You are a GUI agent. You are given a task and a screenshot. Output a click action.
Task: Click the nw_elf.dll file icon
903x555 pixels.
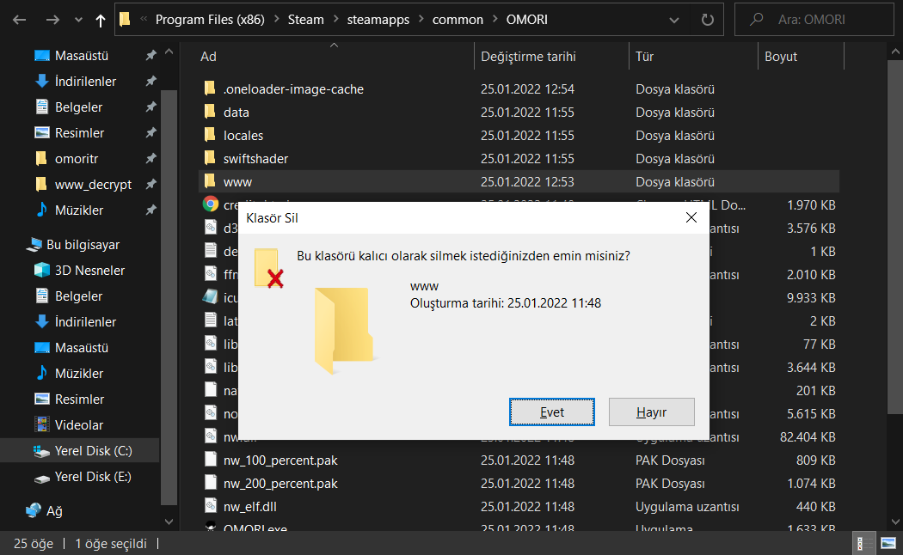(211, 507)
